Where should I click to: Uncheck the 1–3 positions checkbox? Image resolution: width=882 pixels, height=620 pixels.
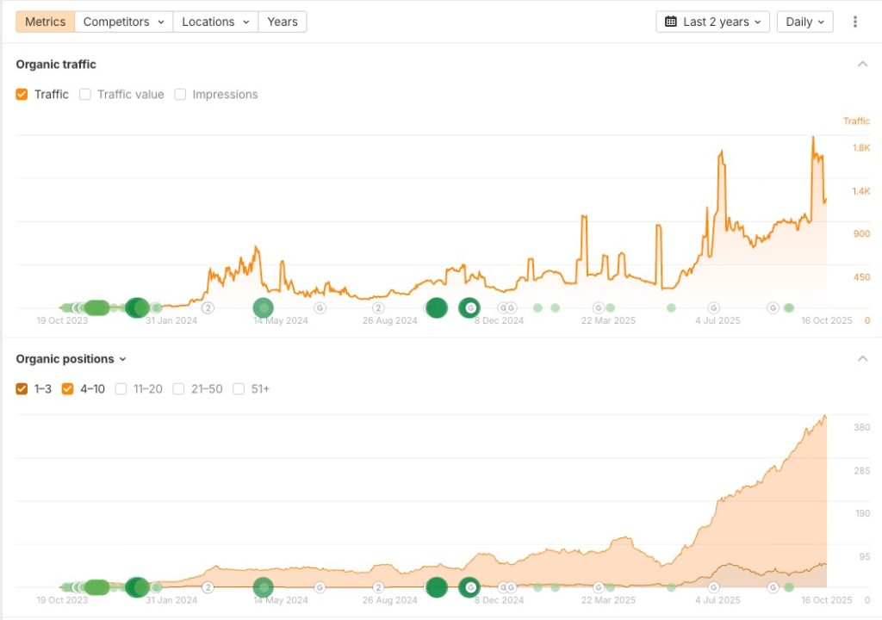(x=22, y=389)
